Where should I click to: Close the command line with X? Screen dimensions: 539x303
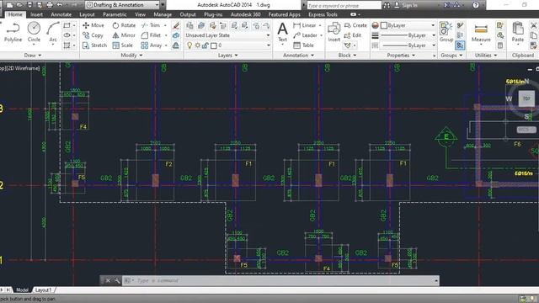click(x=108, y=280)
